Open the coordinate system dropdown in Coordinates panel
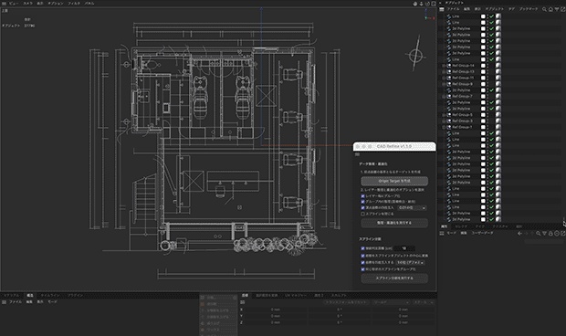Screen dimensions: 566x336 [392, 302]
